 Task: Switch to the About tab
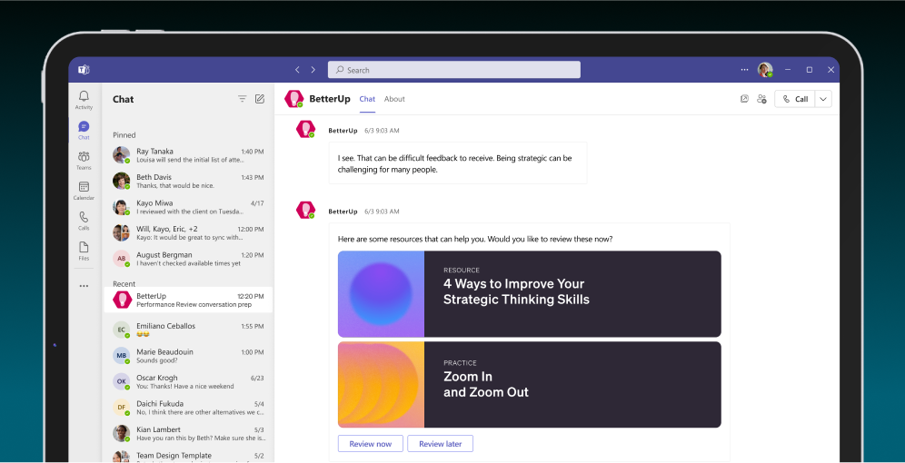(x=394, y=99)
